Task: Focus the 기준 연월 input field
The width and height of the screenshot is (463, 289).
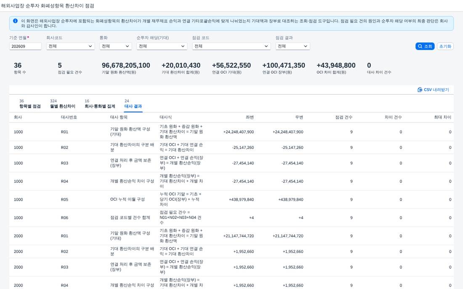Action: pos(25,46)
